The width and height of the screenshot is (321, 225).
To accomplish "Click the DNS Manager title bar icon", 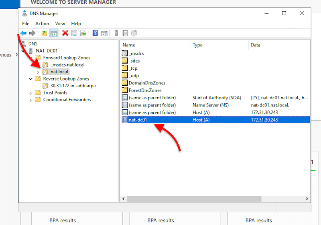I will click(24, 13).
